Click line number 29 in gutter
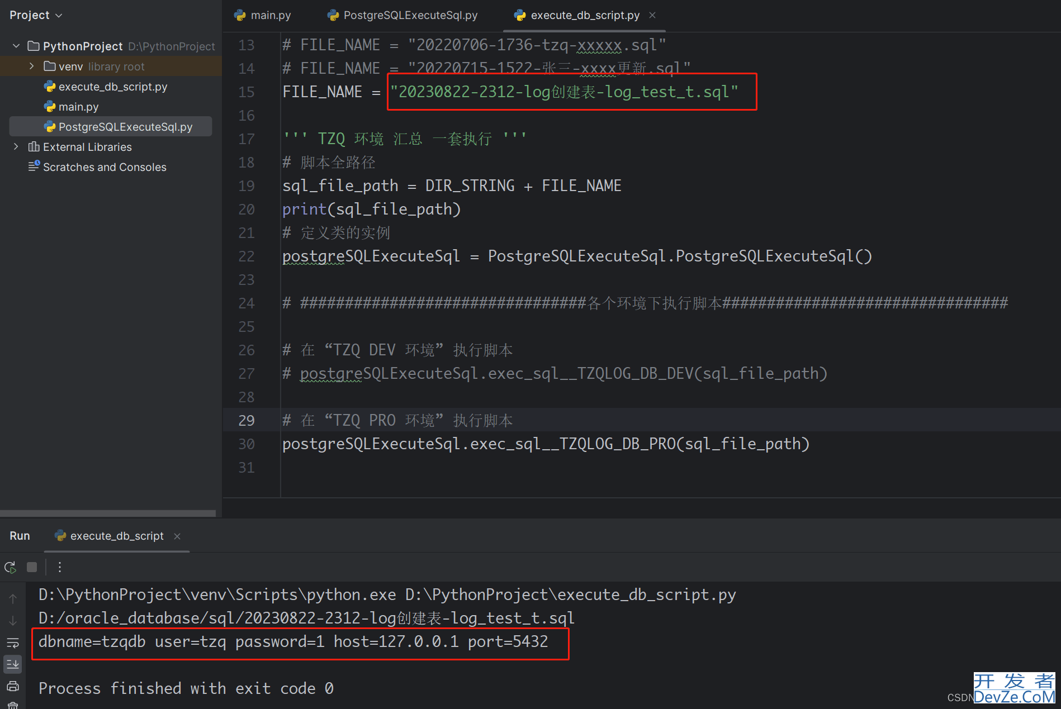The height and width of the screenshot is (709, 1061). coord(247,420)
